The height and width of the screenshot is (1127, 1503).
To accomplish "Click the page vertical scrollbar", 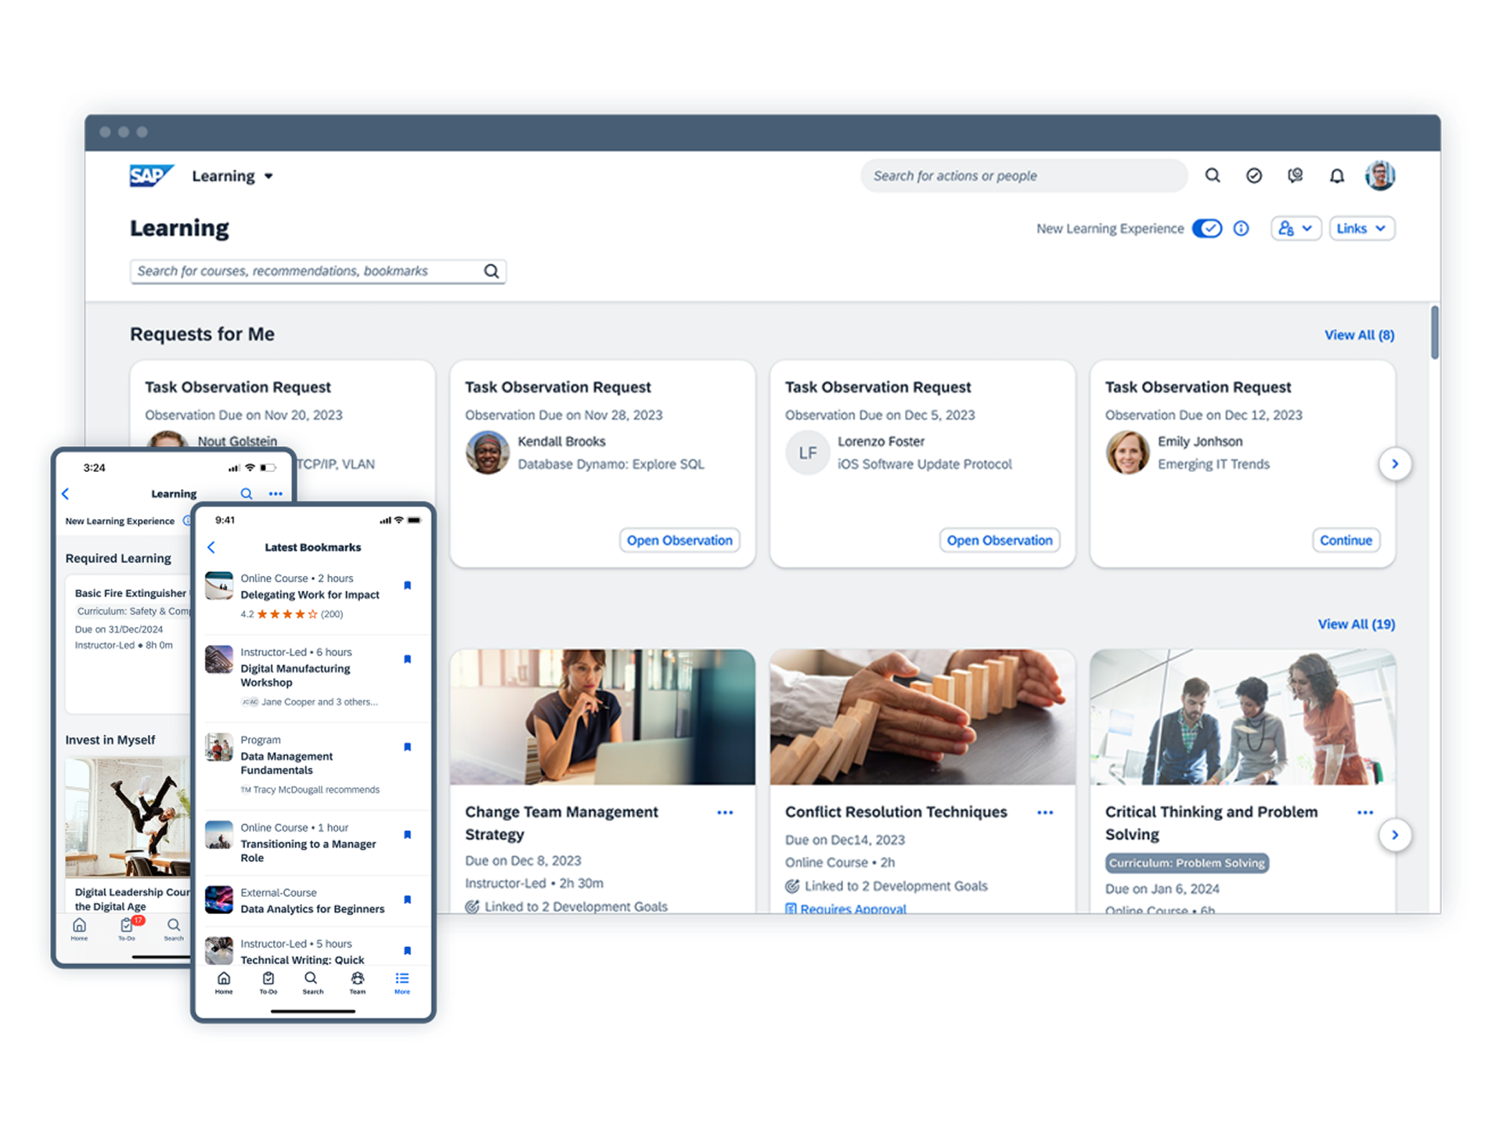I will (1434, 333).
